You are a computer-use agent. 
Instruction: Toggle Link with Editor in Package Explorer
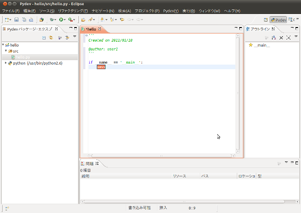51,38
